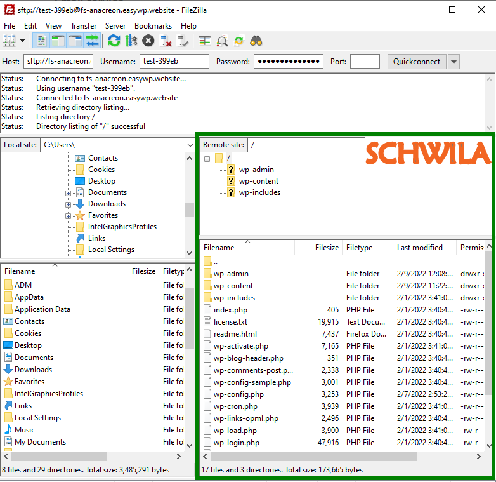
Task: Select wp-content in remote tree
Action: (258, 181)
